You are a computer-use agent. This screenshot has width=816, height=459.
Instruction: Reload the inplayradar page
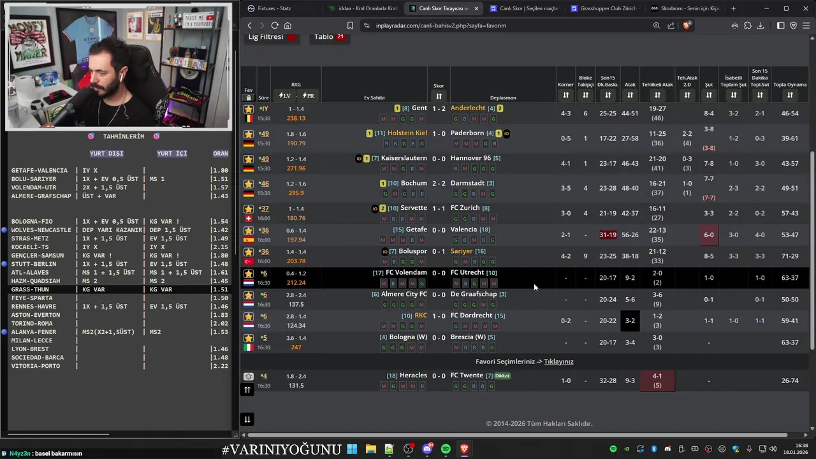click(x=275, y=25)
